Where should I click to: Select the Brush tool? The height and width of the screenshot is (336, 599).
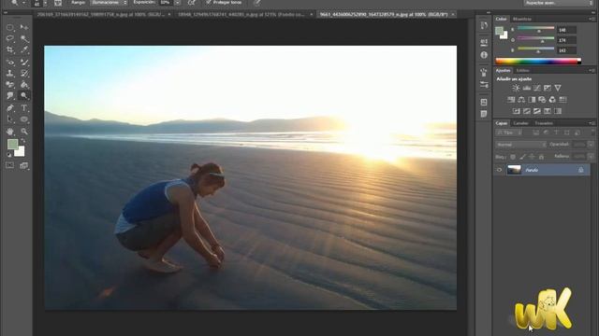point(24,63)
